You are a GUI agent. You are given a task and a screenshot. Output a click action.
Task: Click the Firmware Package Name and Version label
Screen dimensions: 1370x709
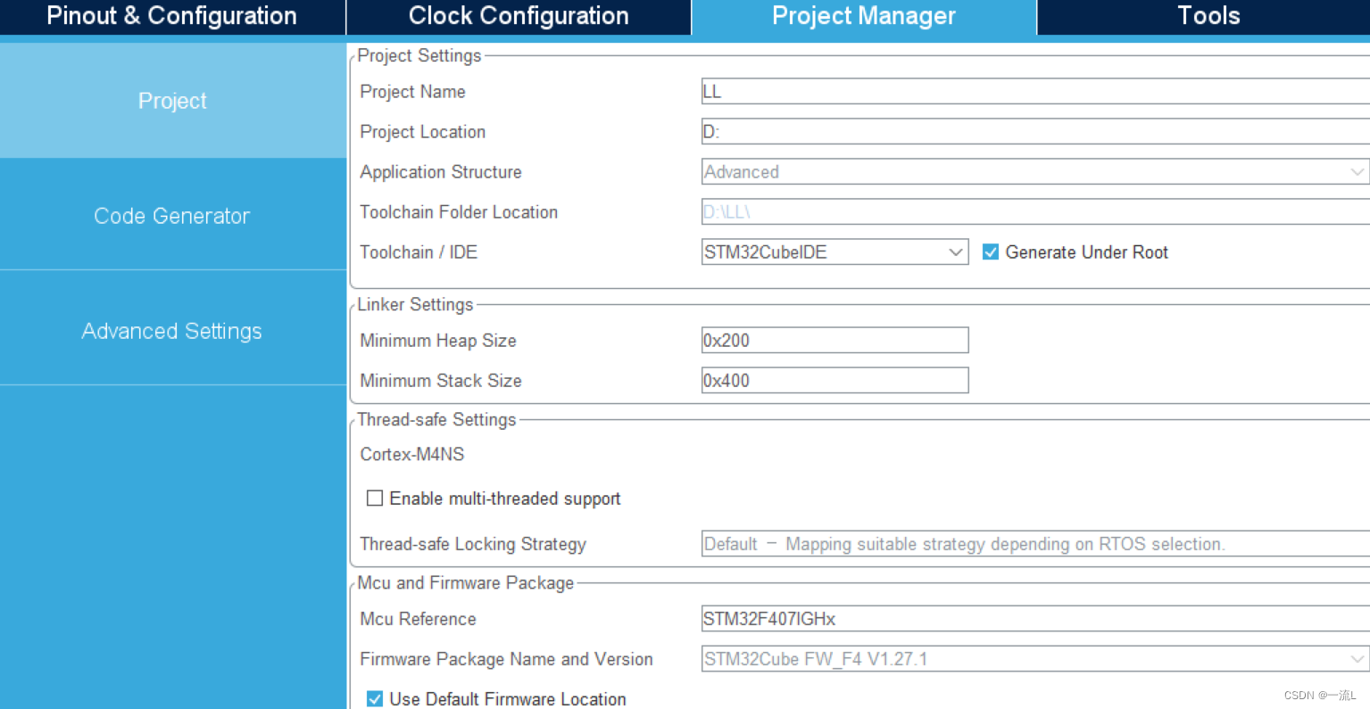pos(506,659)
